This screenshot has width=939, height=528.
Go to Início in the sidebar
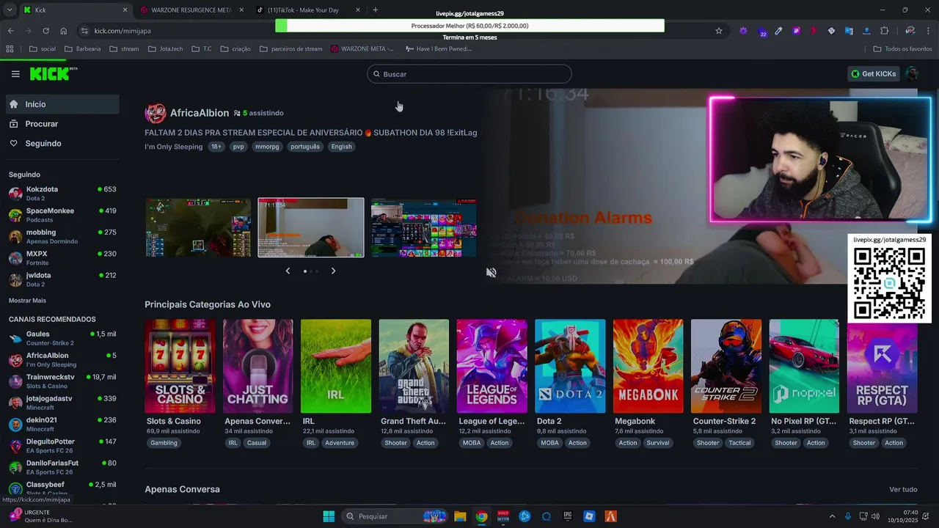pyautogui.click(x=62, y=104)
